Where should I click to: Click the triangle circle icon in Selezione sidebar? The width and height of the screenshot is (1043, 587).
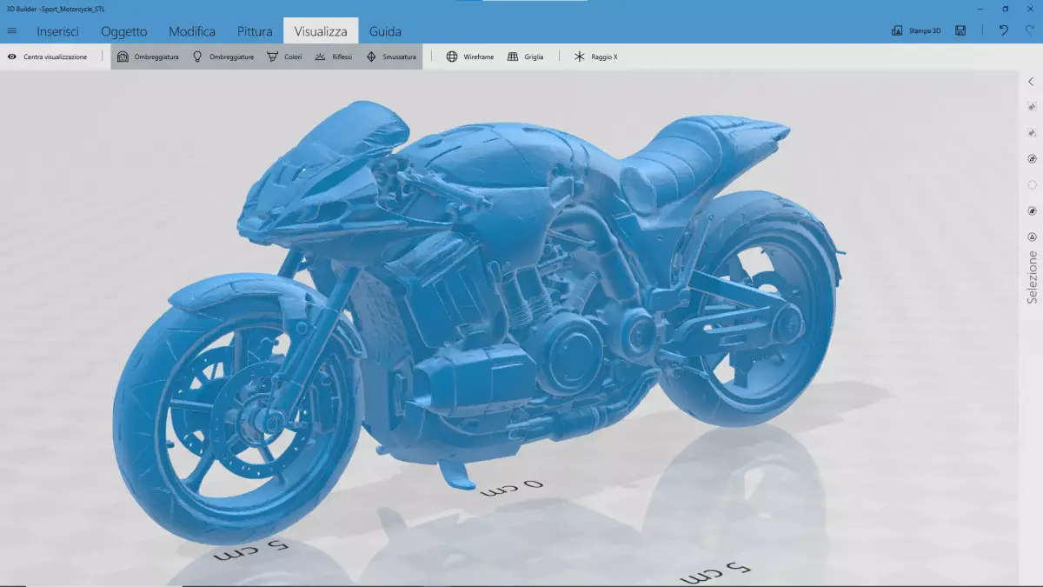point(1032,237)
